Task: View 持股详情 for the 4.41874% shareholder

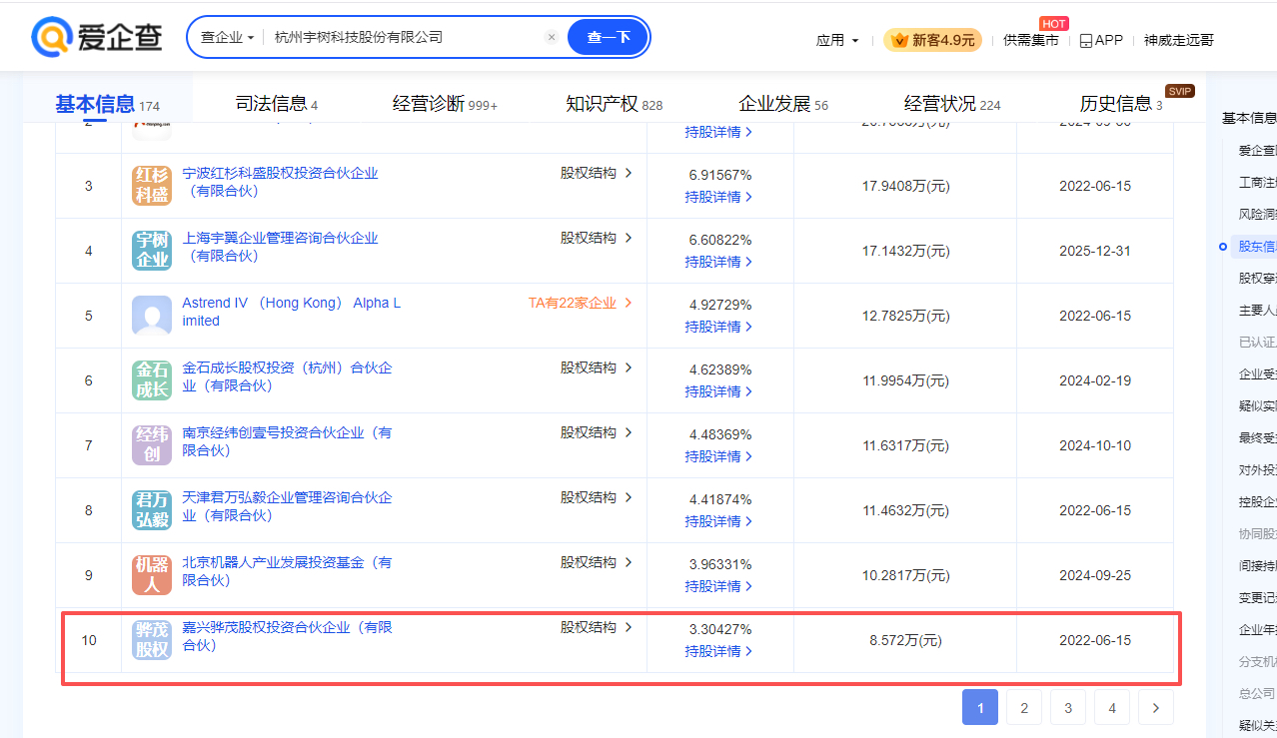Action: tap(718, 521)
